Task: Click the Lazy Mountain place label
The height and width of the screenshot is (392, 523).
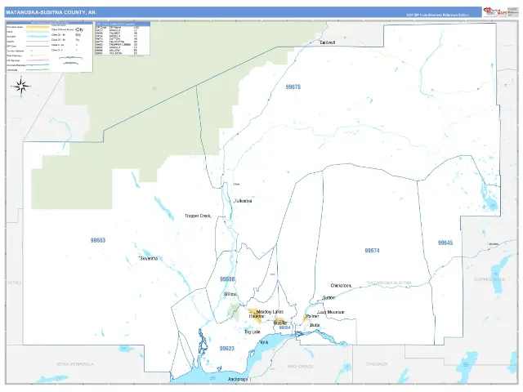Action: 331,312
